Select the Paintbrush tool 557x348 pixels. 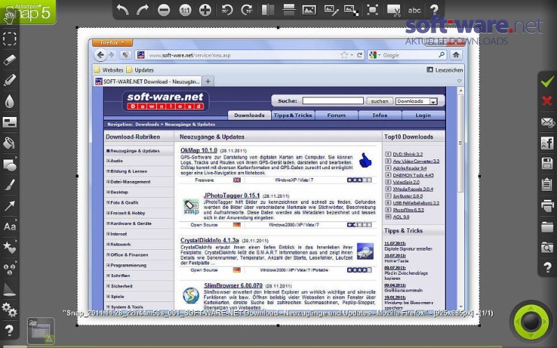10,185
